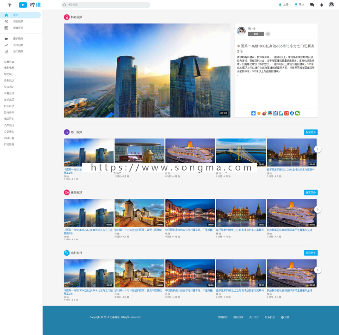339x335 pixels.
Task: Share to Qzone with yellow star icon
Action: click(x=259, y=113)
